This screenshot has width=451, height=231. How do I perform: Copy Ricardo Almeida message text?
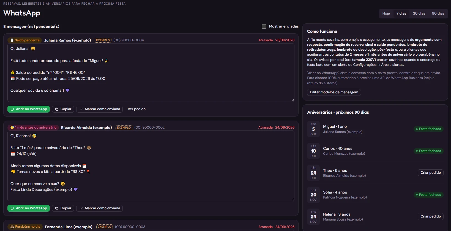63,208
